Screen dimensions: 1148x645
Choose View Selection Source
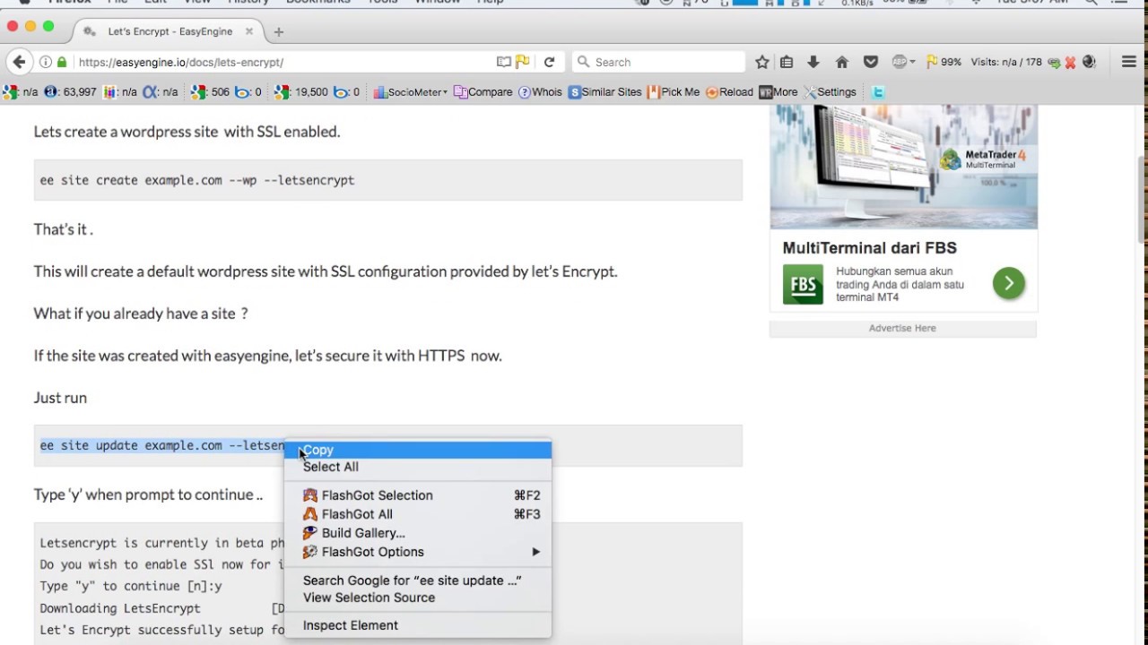point(418,598)
